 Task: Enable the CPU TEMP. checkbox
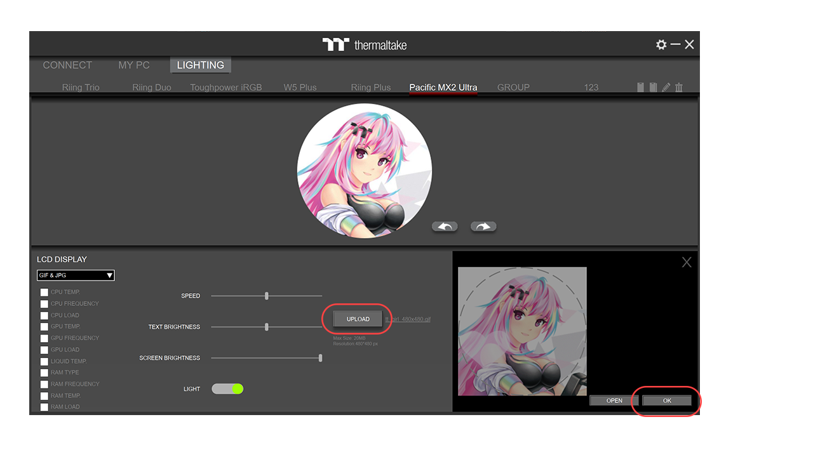click(x=44, y=292)
